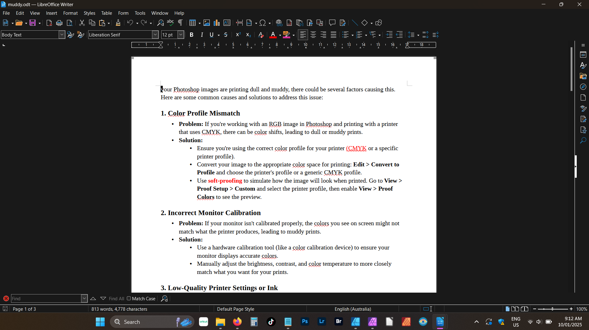Click Clear Direct Formatting icon
Viewport: 589px width, 330px height.
click(x=261, y=35)
